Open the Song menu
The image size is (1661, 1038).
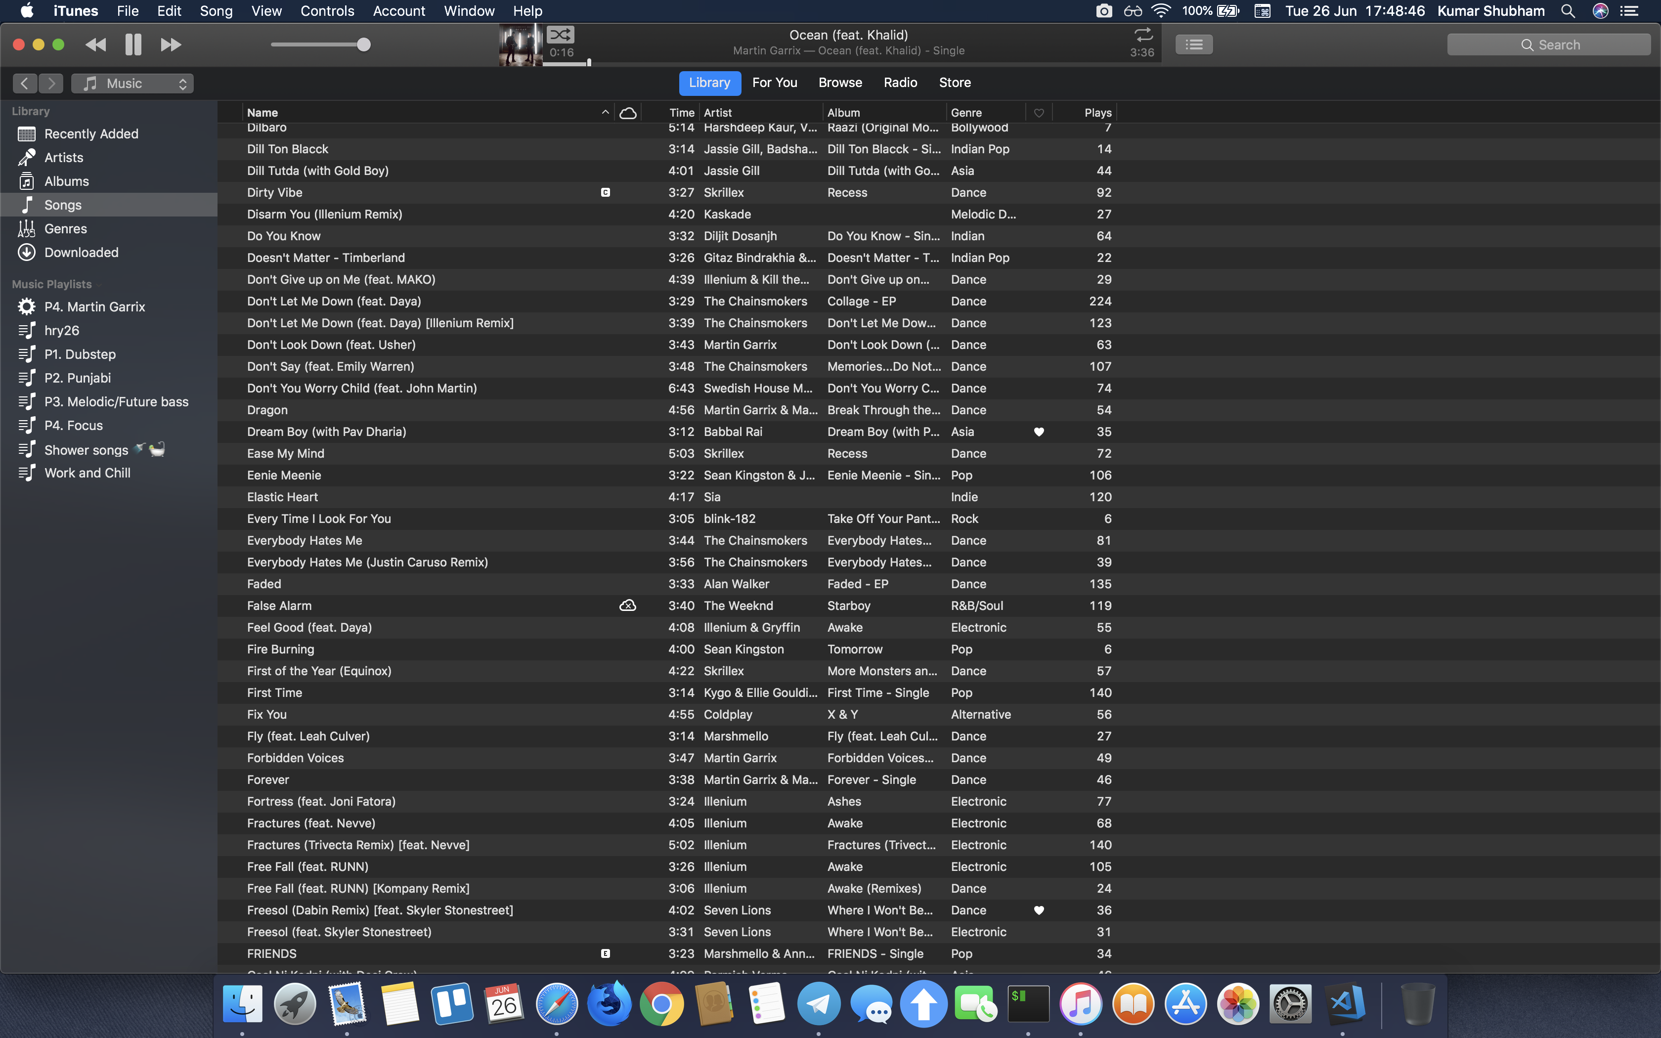coord(216,11)
